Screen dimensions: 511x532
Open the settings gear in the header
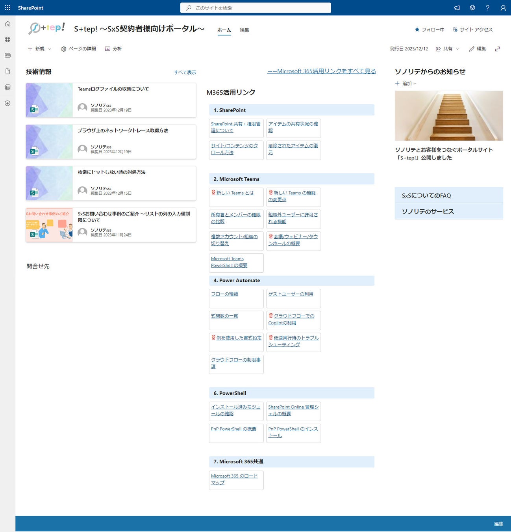click(x=472, y=8)
